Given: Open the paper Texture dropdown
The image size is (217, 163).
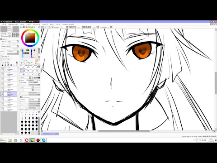Looking at the screenshot, I should click(x=14, y=41).
